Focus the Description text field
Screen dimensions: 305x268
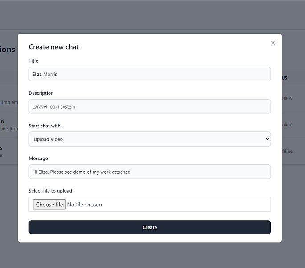pyautogui.click(x=150, y=106)
